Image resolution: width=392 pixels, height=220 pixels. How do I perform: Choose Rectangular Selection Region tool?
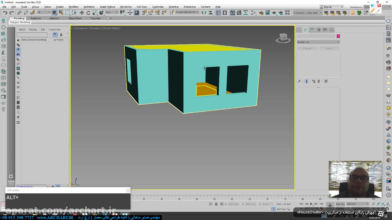pos(67,13)
